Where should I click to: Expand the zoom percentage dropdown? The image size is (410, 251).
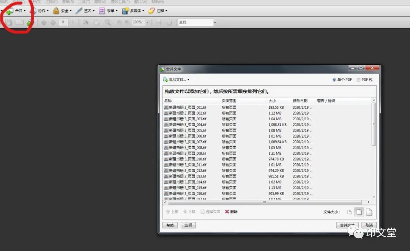click(x=147, y=22)
